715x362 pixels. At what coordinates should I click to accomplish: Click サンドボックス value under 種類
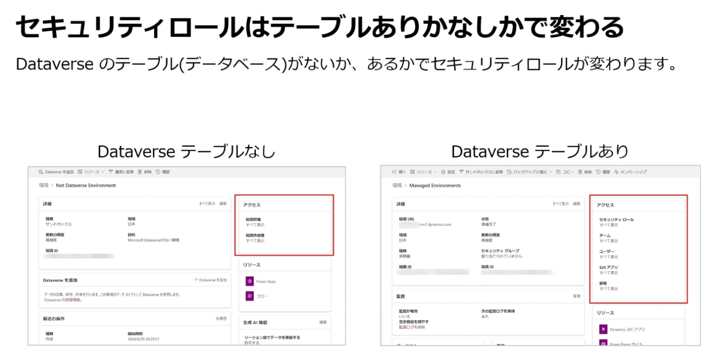tap(59, 224)
